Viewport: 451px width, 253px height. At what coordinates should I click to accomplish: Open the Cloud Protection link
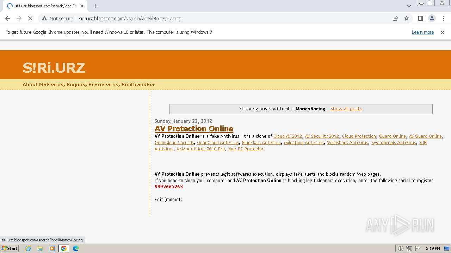[x=359, y=136]
